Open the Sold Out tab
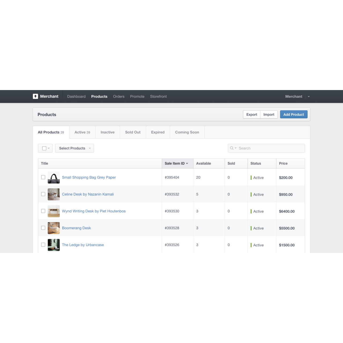The width and height of the screenshot is (343, 343). (x=133, y=132)
